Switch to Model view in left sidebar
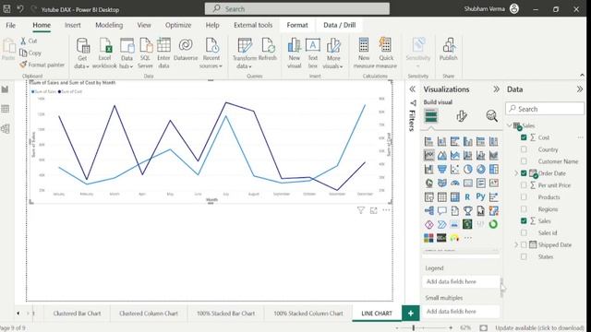 coord(6,129)
